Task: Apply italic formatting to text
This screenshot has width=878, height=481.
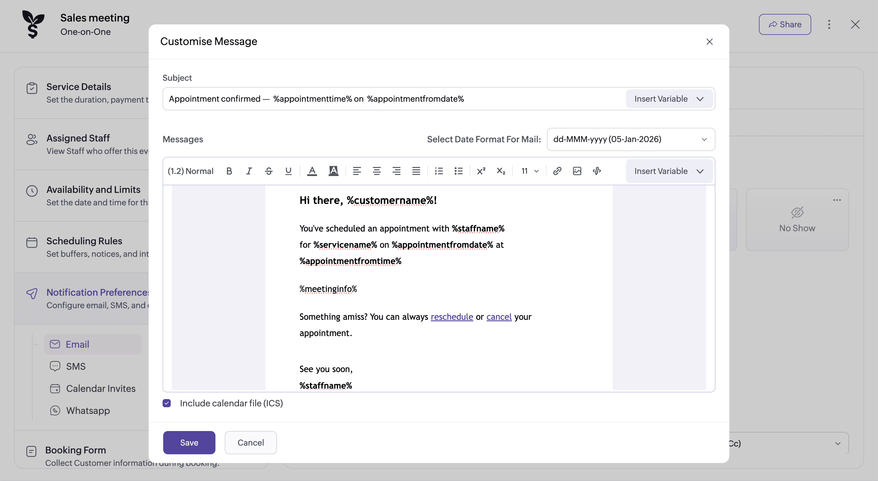Action: tap(249, 171)
